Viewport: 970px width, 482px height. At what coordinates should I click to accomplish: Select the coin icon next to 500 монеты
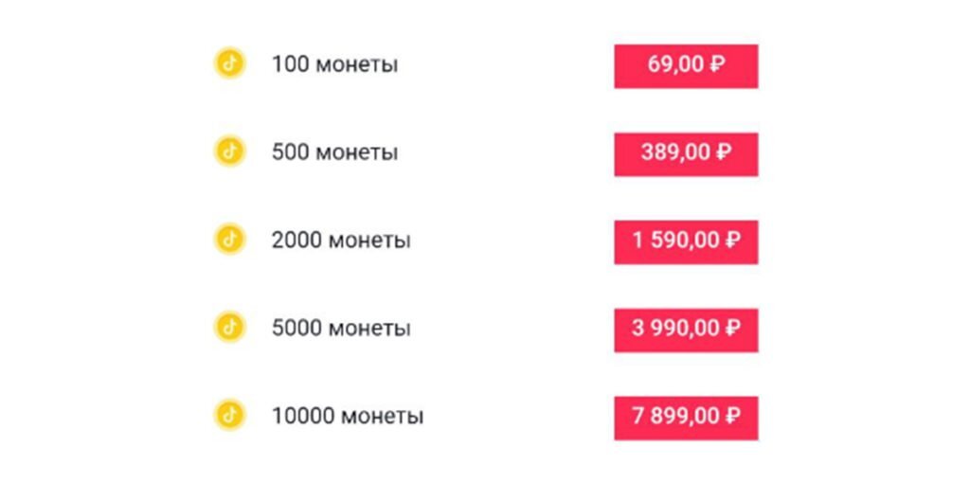coord(229,152)
